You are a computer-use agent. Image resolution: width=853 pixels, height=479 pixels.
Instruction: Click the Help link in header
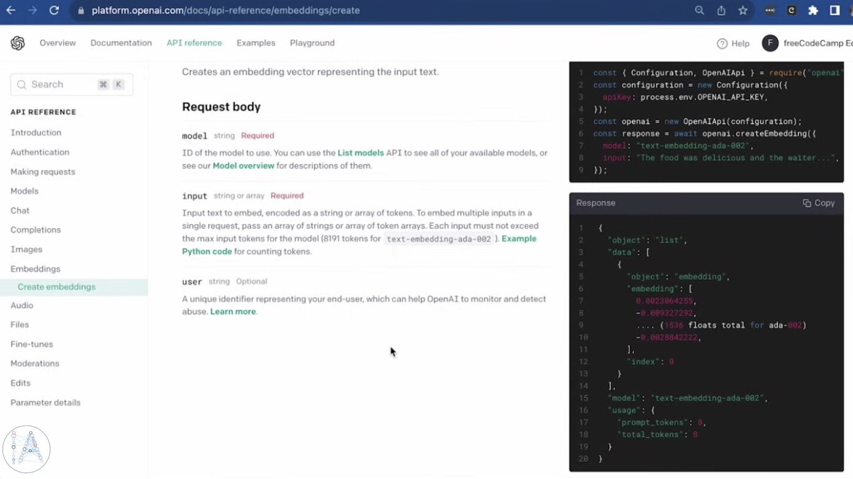740,43
